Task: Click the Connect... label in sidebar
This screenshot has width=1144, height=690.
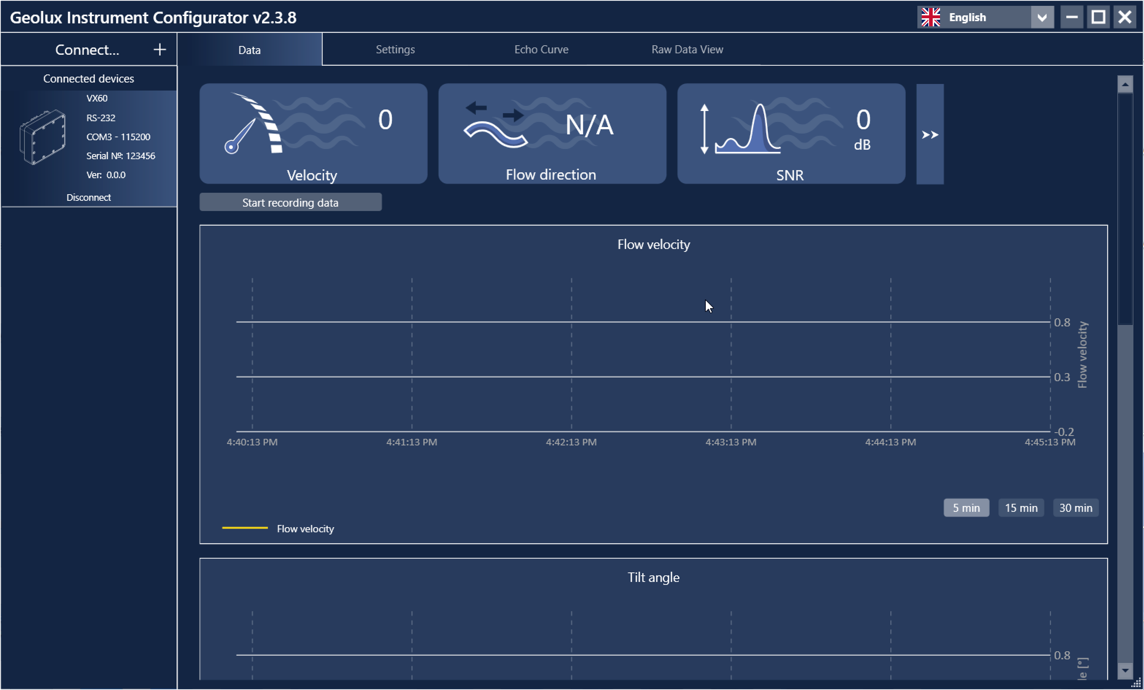Action: (87, 50)
